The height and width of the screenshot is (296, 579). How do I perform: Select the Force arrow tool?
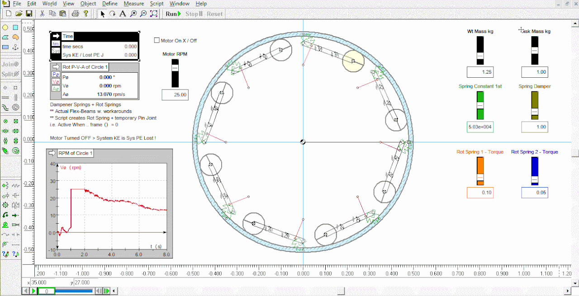coord(15,215)
